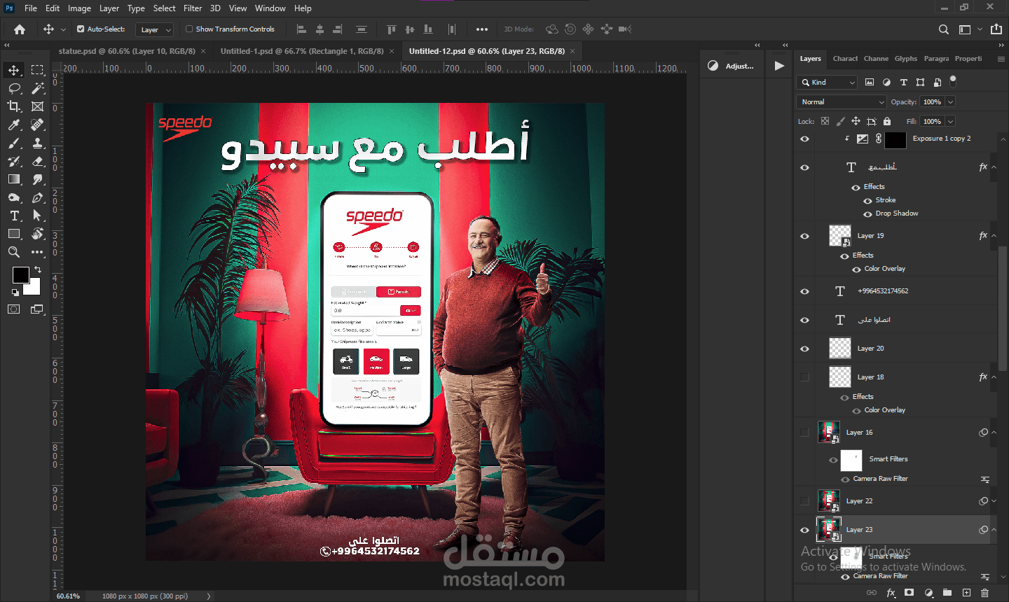The image size is (1009, 602).
Task: Open the Auto-Select Layer dropdown
Action: 155,29
